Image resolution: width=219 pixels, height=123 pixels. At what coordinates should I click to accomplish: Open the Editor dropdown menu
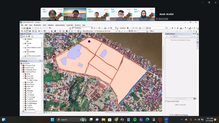click(x=152, y=31)
